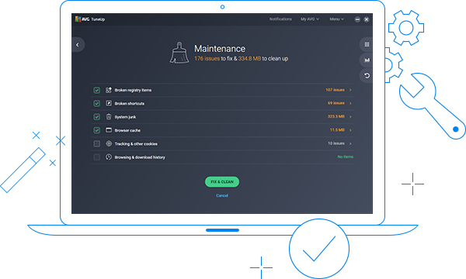Open the grid view icon on right sidebar

(367, 44)
